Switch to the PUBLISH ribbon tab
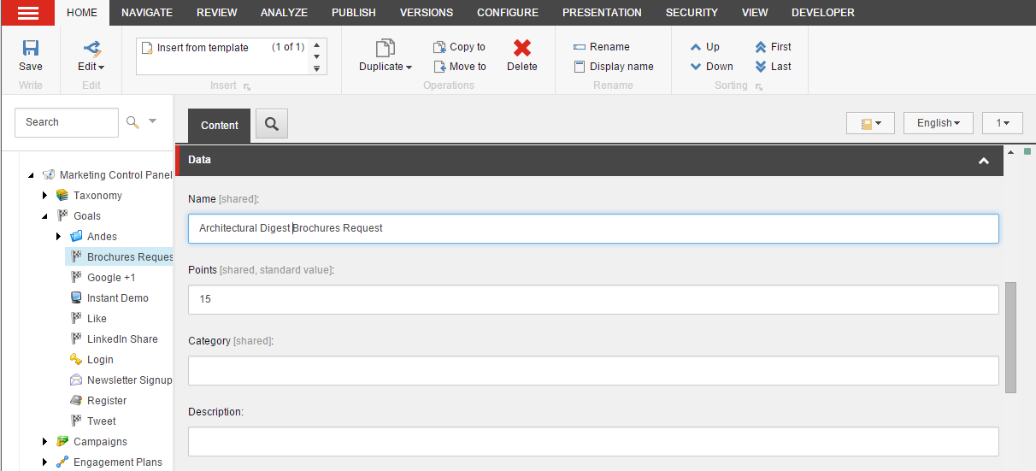Viewport: 1036px width, 471px height. 354,13
